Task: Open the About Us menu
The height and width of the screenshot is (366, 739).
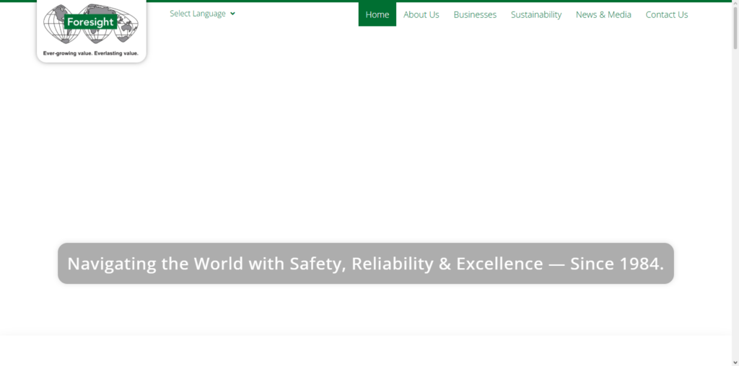Action: coord(421,14)
